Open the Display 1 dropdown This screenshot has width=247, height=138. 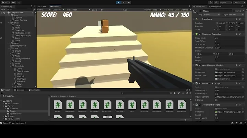tap(58, 10)
